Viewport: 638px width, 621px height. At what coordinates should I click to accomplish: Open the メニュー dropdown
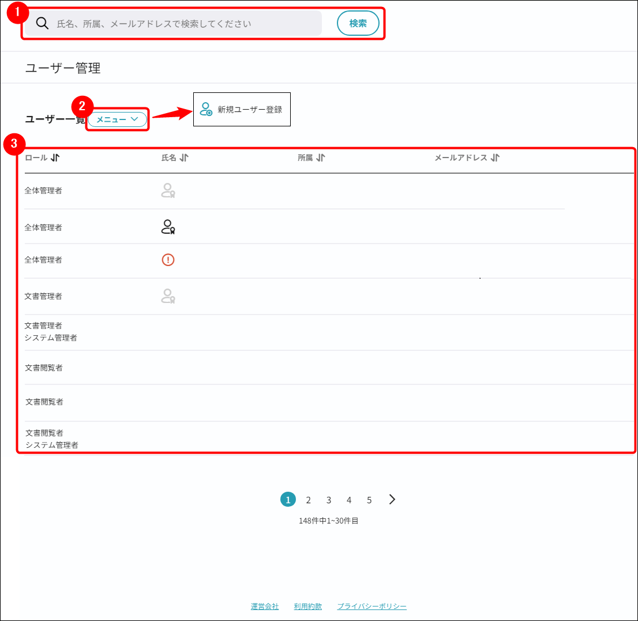coord(117,119)
